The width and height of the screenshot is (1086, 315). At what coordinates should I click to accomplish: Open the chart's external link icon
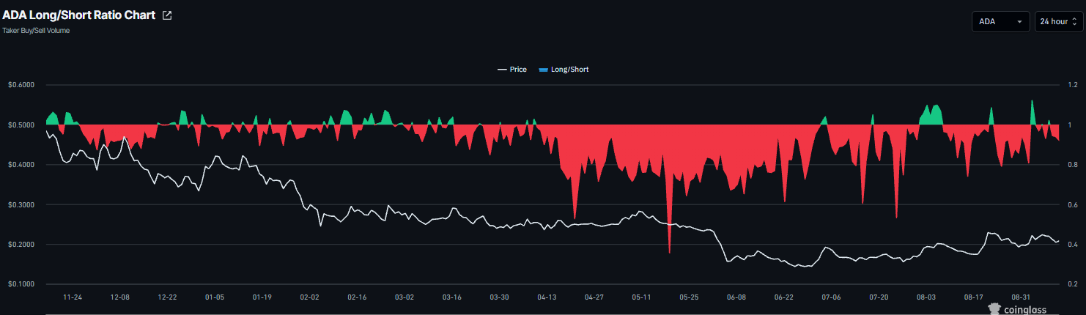[x=166, y=15]
